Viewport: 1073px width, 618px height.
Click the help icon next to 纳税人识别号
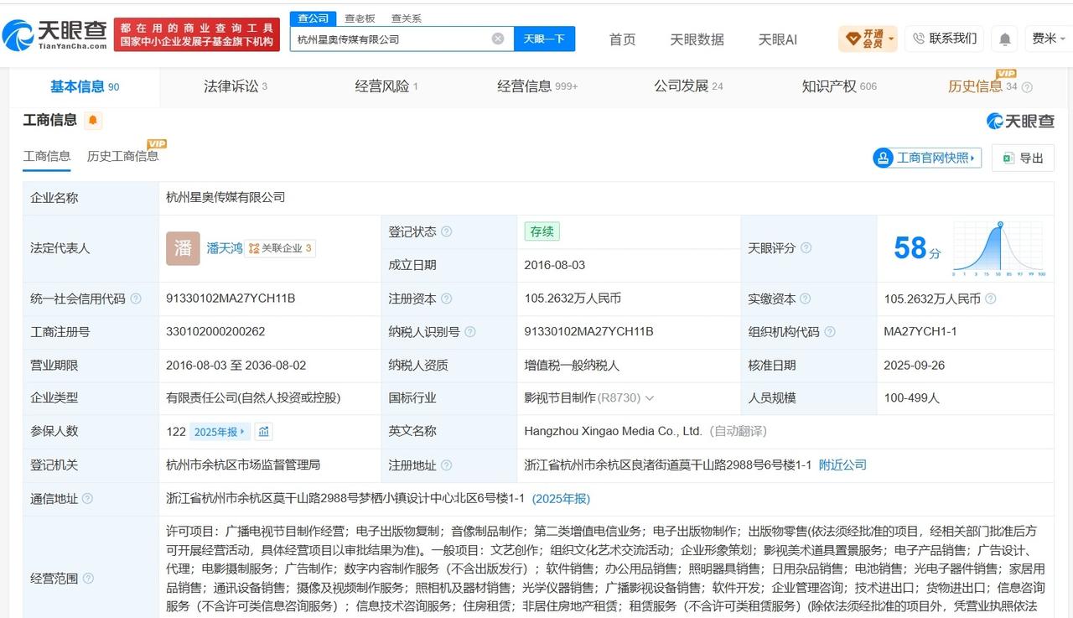tap(470, 332)
